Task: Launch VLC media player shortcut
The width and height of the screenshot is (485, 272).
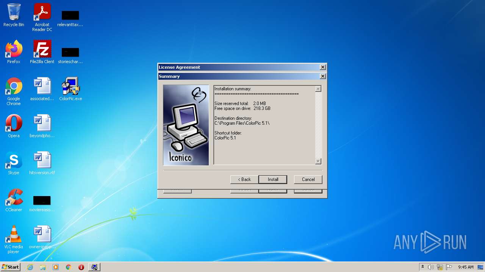Action: point(14,240)
